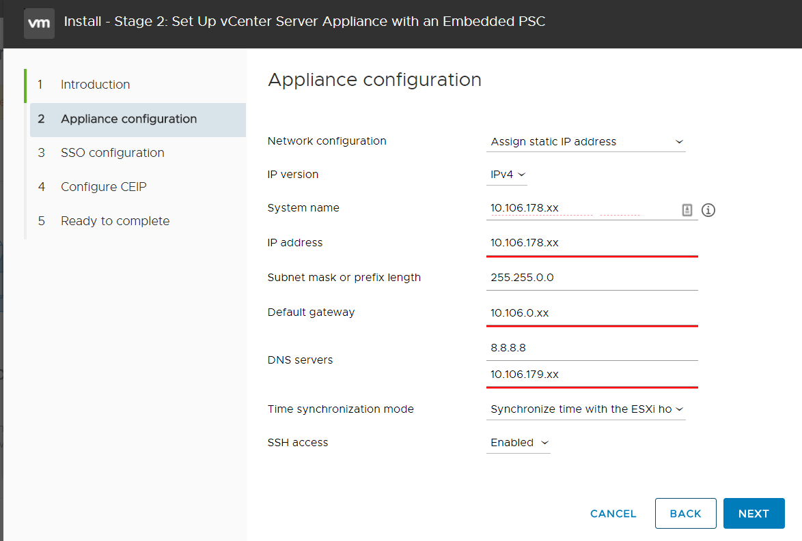Open the Network configuration dropdown
The image size is (802, 541).
coord(585,141)
